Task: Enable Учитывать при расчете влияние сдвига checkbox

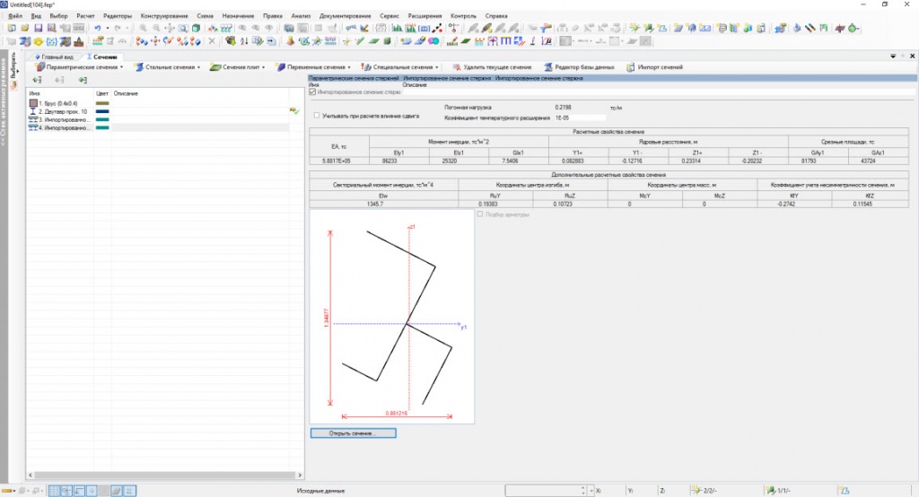Action: coord(317,116)
